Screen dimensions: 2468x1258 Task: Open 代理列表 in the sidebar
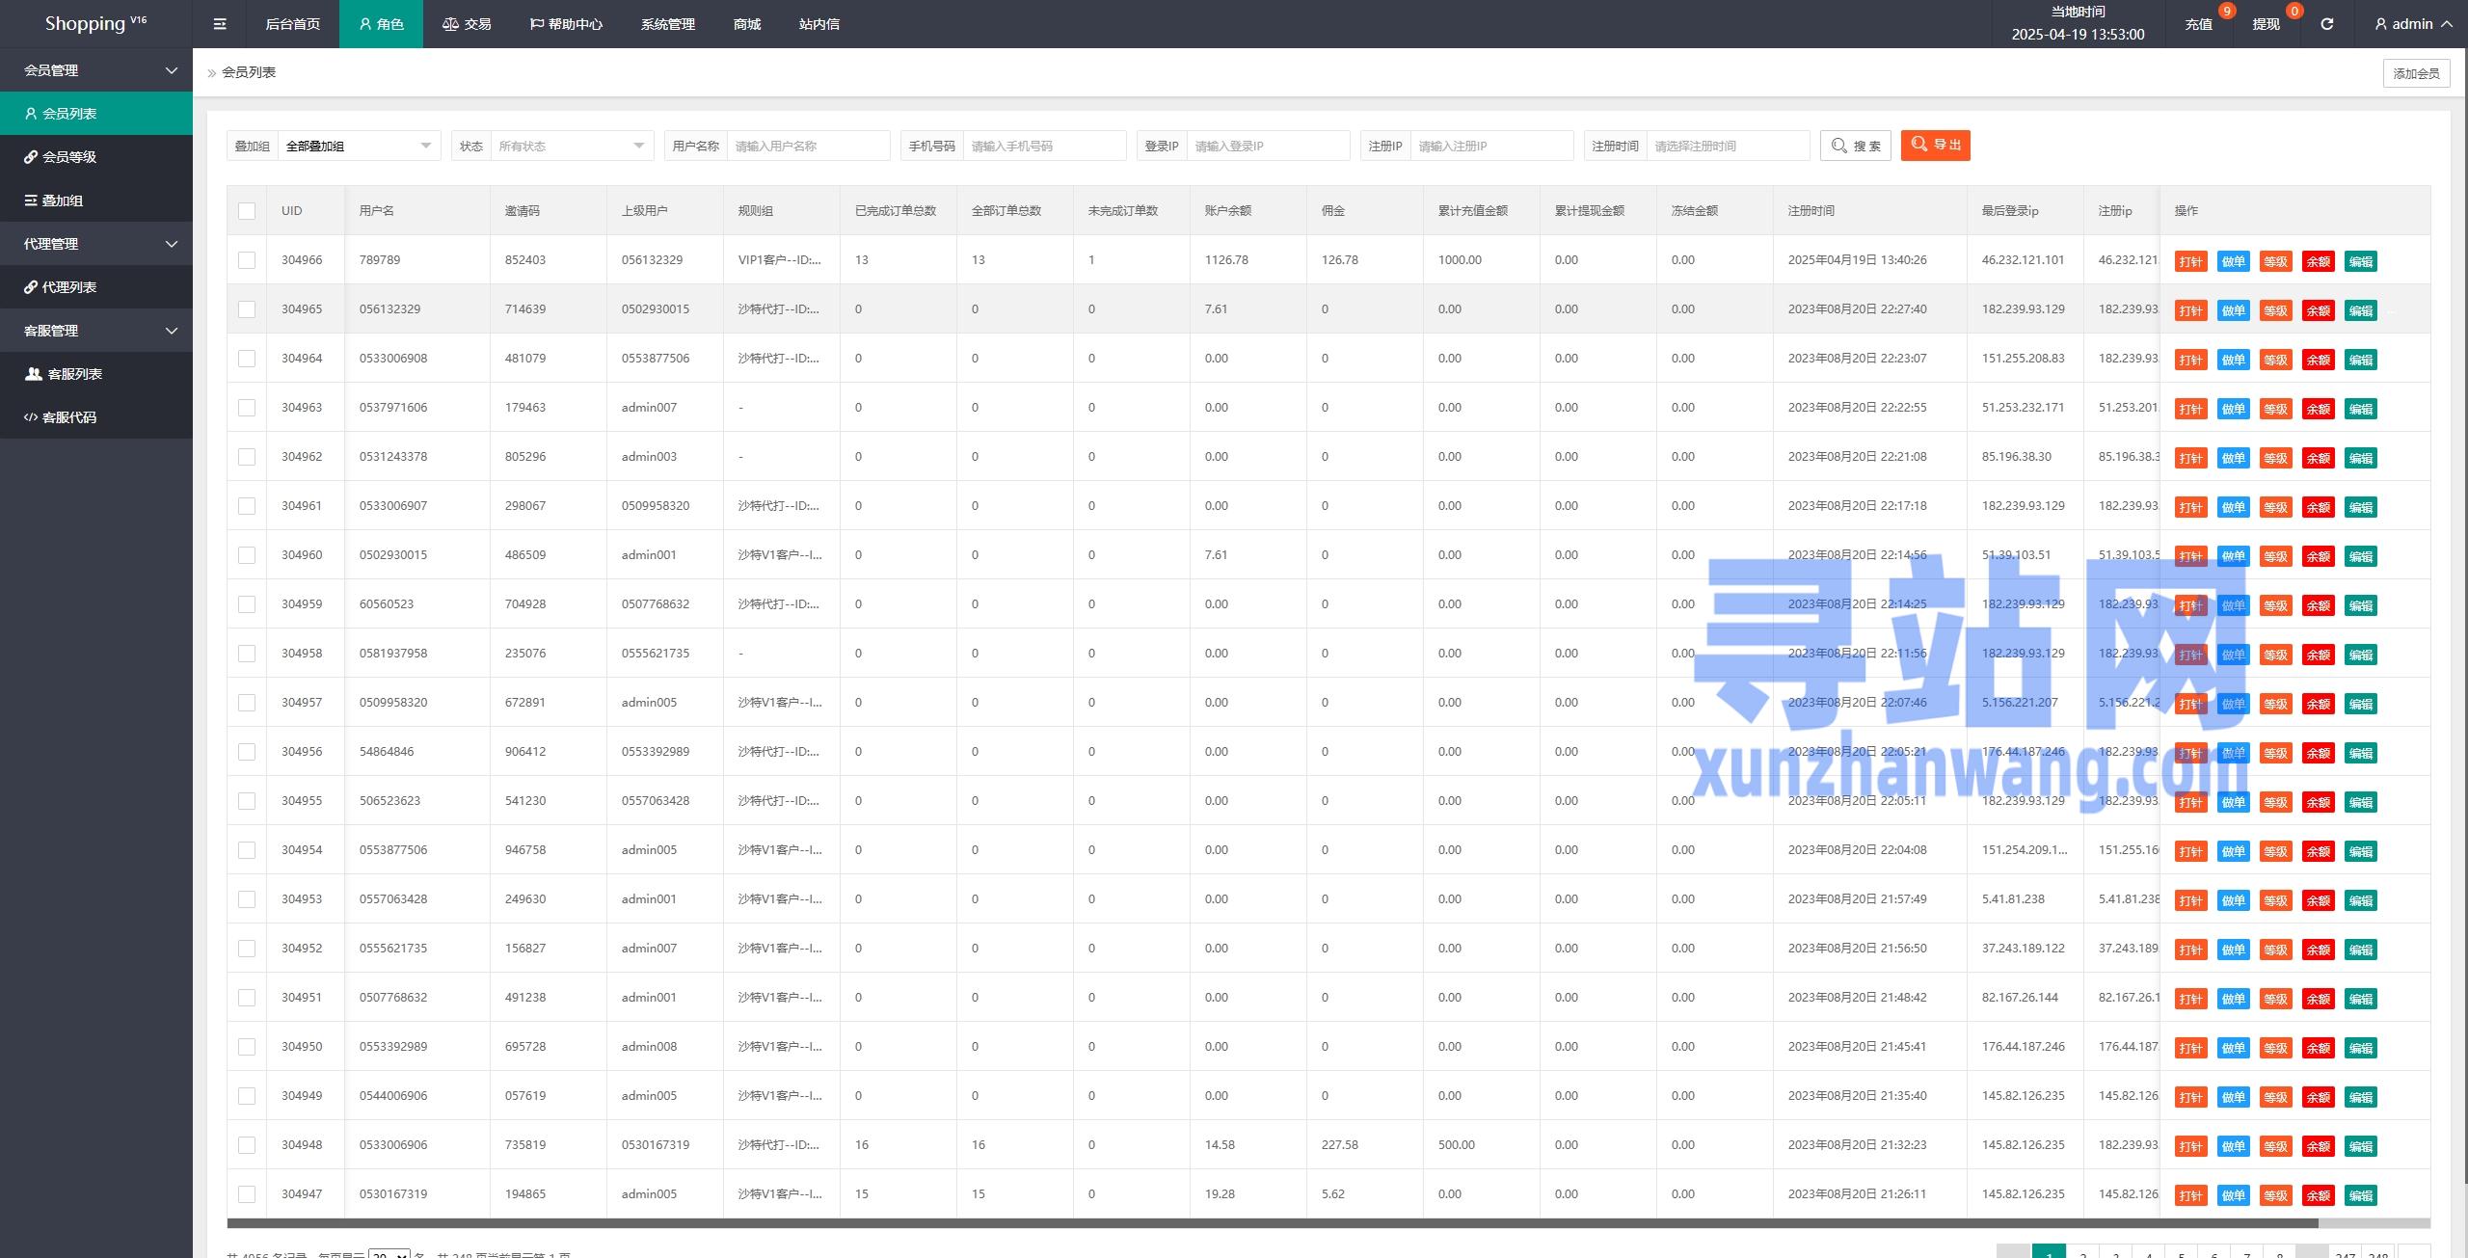coord(96,287)
